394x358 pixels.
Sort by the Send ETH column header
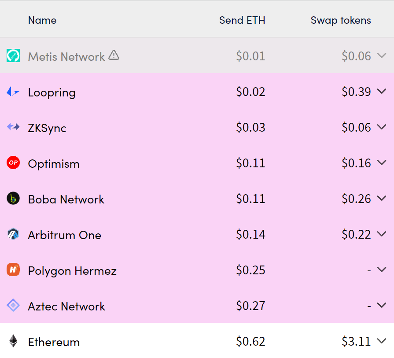(242, 20)
